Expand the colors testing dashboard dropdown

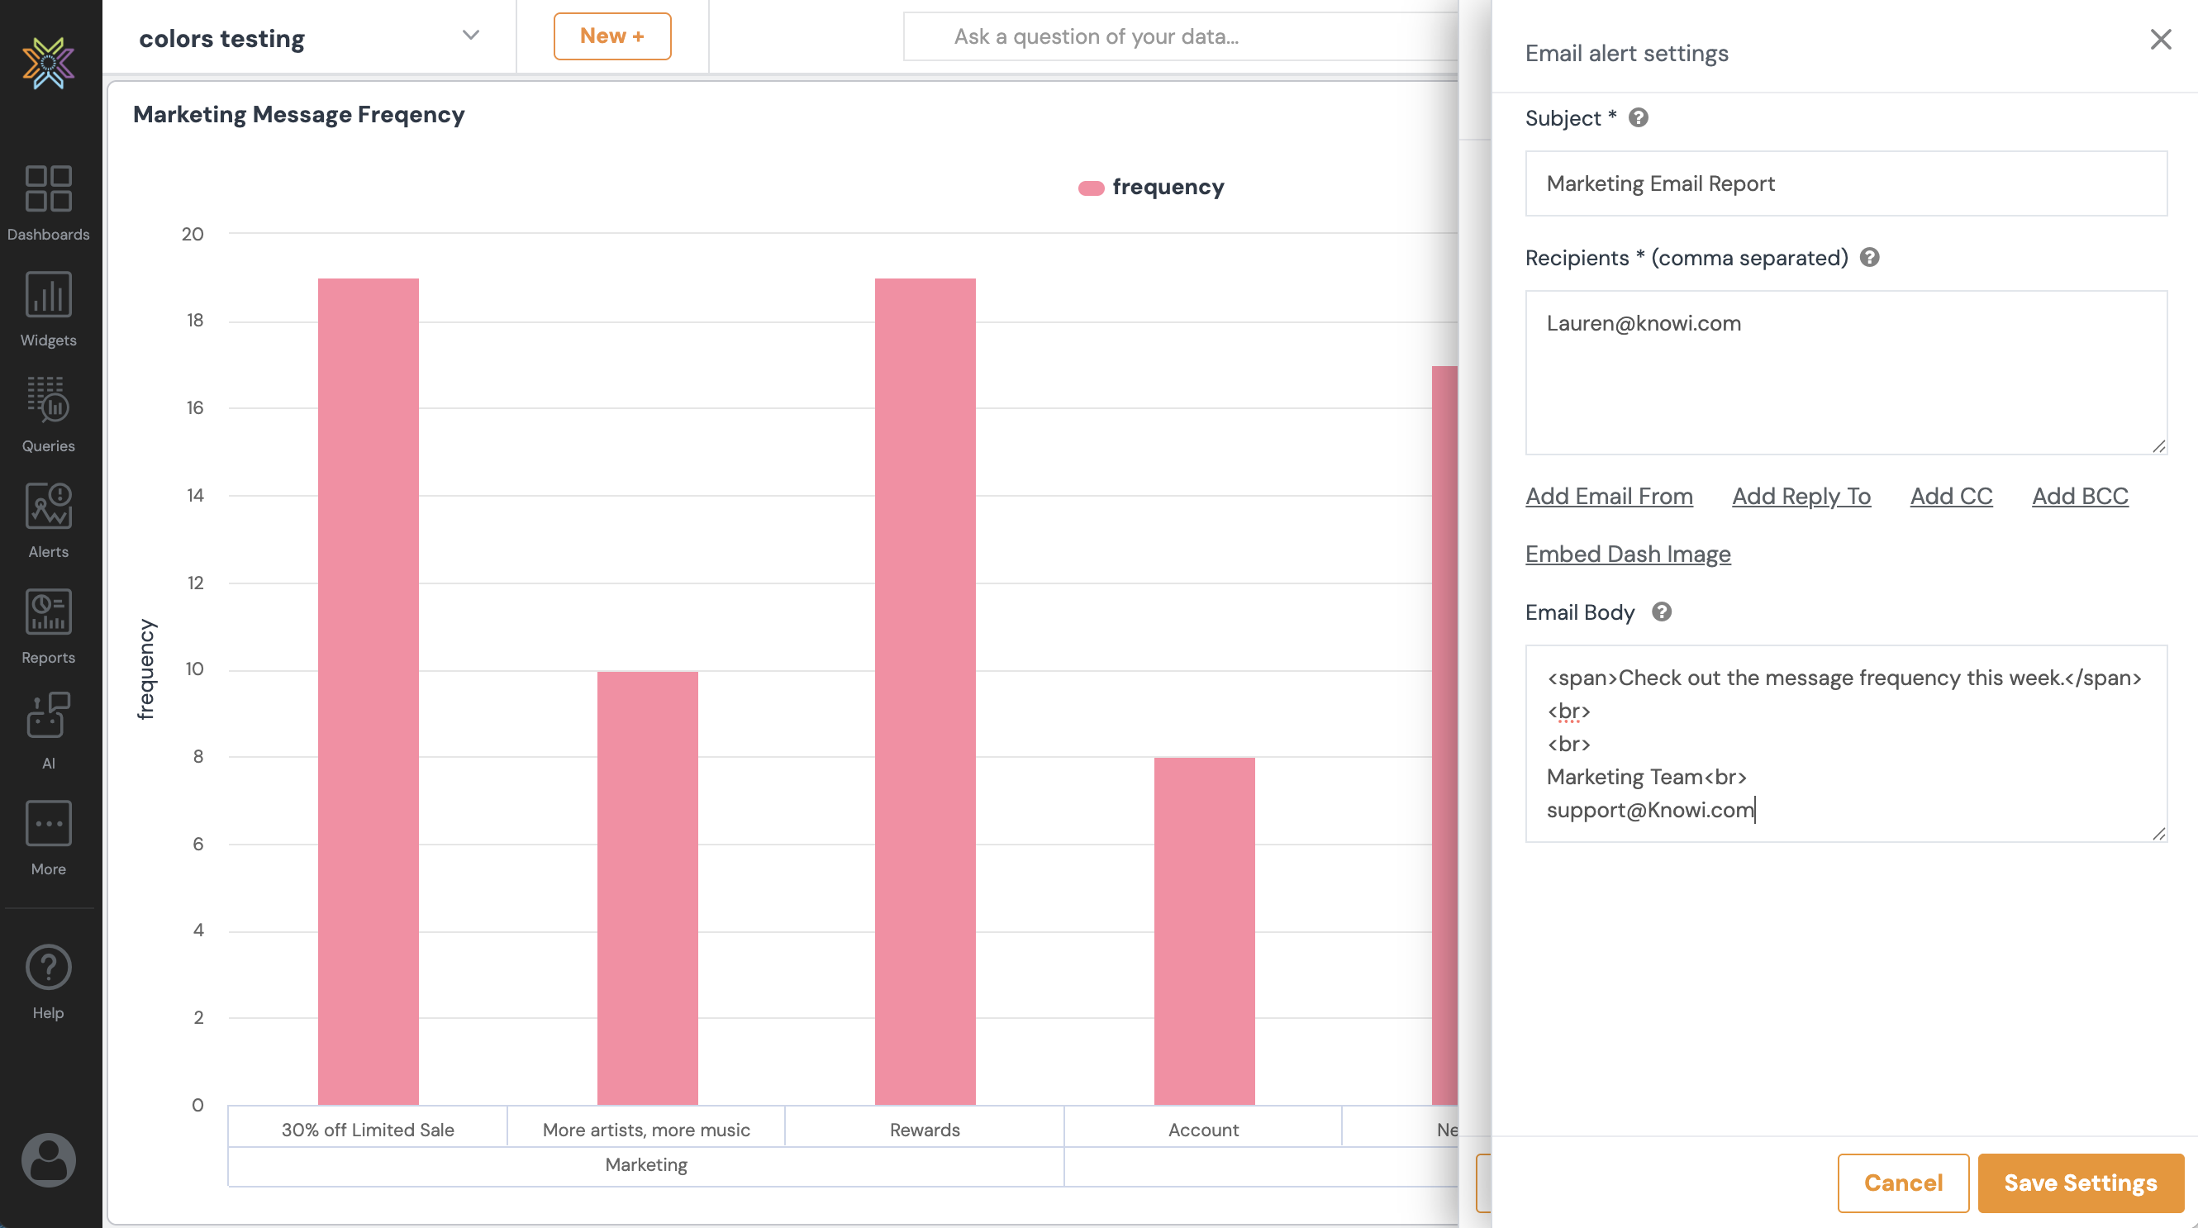470,36
